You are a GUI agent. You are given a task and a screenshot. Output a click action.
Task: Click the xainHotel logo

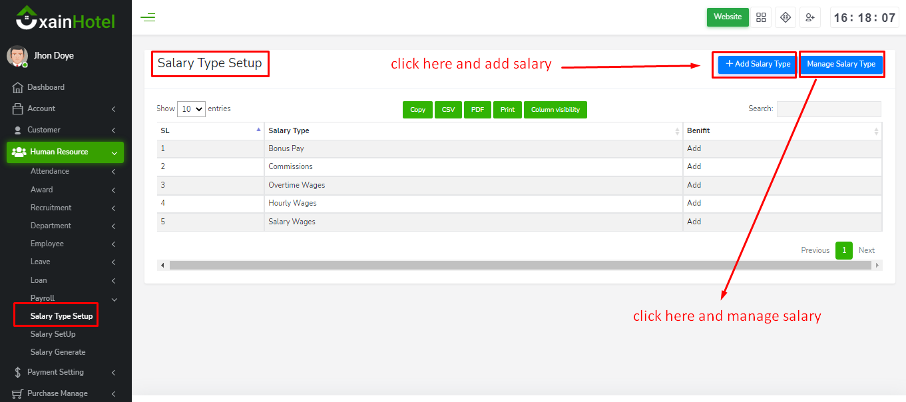point(65,19)
